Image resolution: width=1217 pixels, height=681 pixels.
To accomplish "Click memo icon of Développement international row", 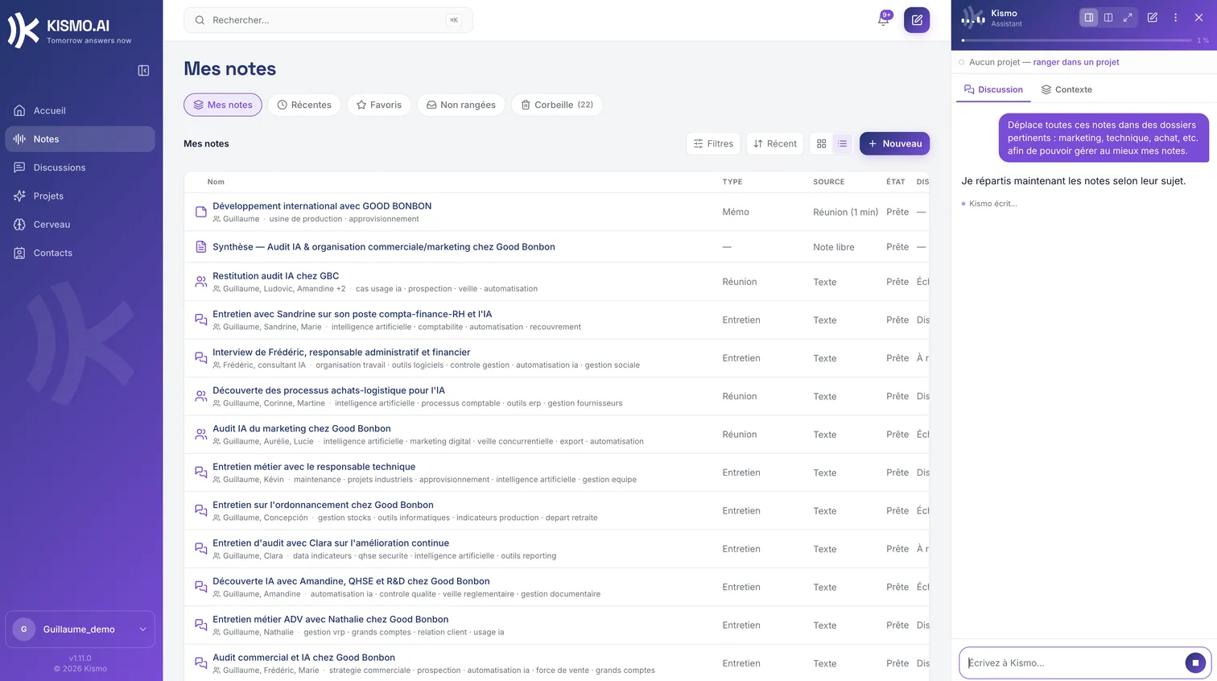I will [x=201, y=212].
